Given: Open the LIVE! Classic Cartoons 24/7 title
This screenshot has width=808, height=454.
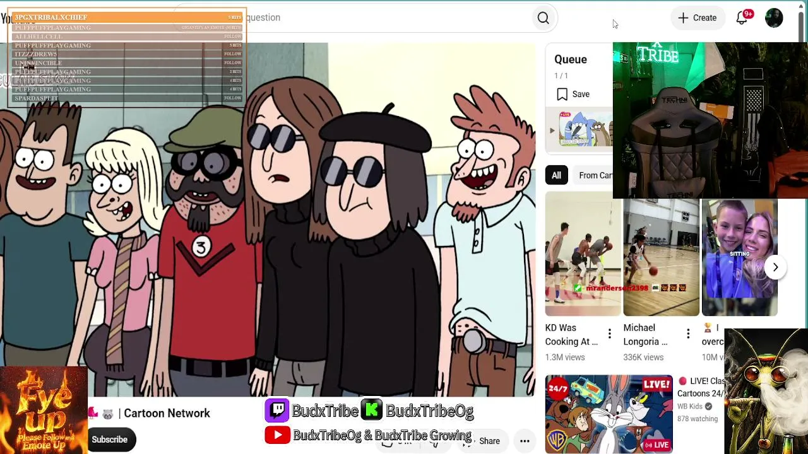Looking at the screenshot, I should 701,387.
